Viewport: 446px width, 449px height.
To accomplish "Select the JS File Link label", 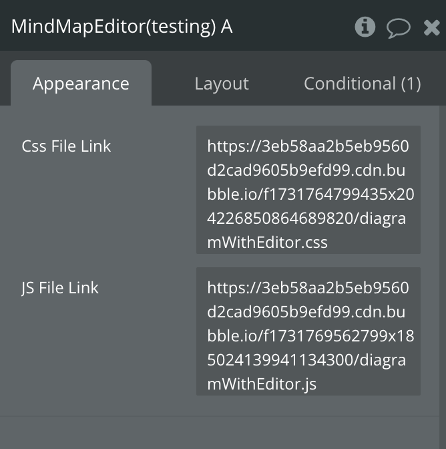I will pos(60,288).
